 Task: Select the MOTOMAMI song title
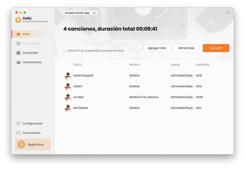pos(81,108)
